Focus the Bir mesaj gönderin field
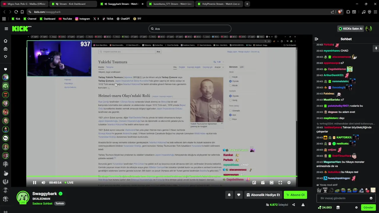Image resolution: width=379 pixels, height=213 pixels. 346,198
